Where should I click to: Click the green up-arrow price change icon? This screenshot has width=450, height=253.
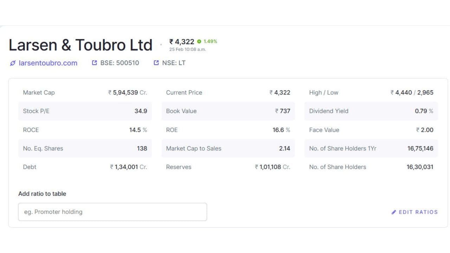[x=199, y=41]
